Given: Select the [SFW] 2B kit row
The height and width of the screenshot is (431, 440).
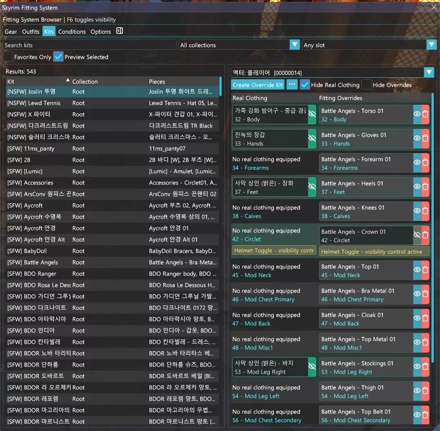Looking at the screenshot, I should (112, 160).
